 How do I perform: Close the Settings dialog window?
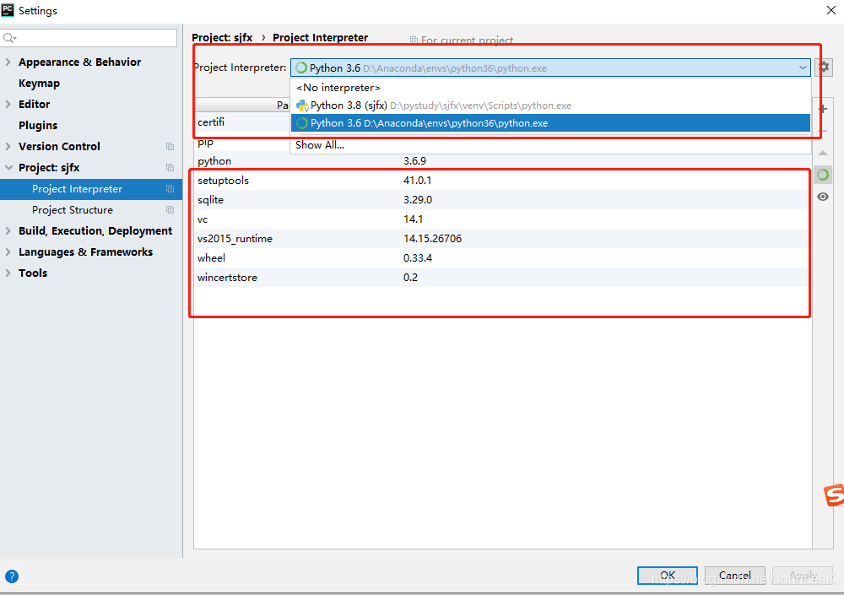831,10
